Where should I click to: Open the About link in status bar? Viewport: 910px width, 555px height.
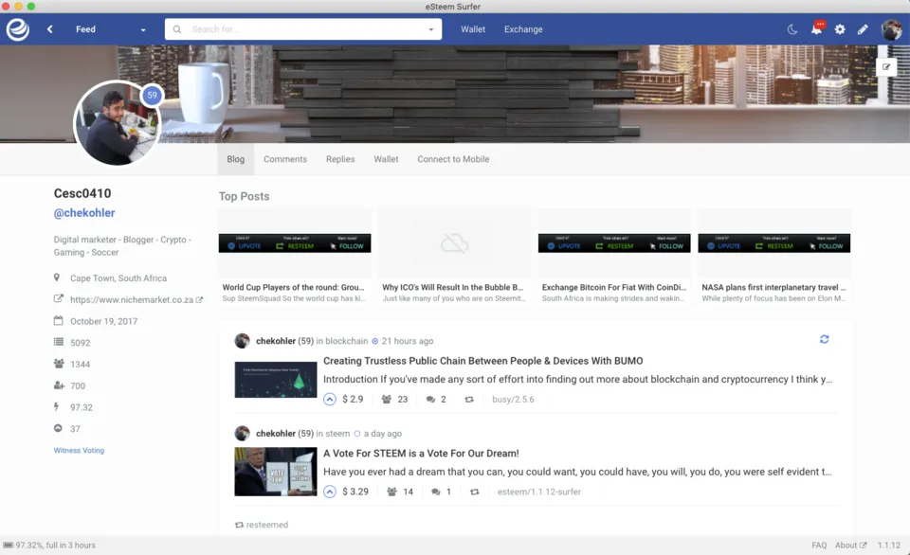tap(850, 546)
